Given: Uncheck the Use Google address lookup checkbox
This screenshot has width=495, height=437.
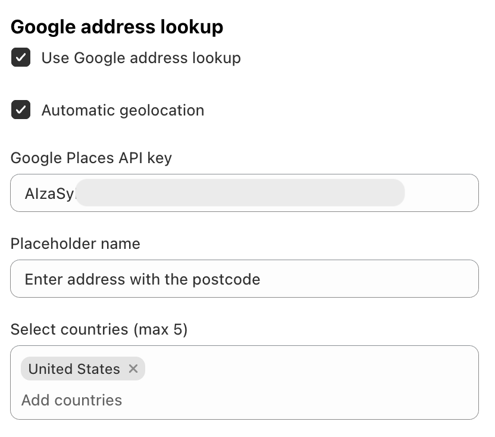Looking at the screenshot, I should 21,58.
